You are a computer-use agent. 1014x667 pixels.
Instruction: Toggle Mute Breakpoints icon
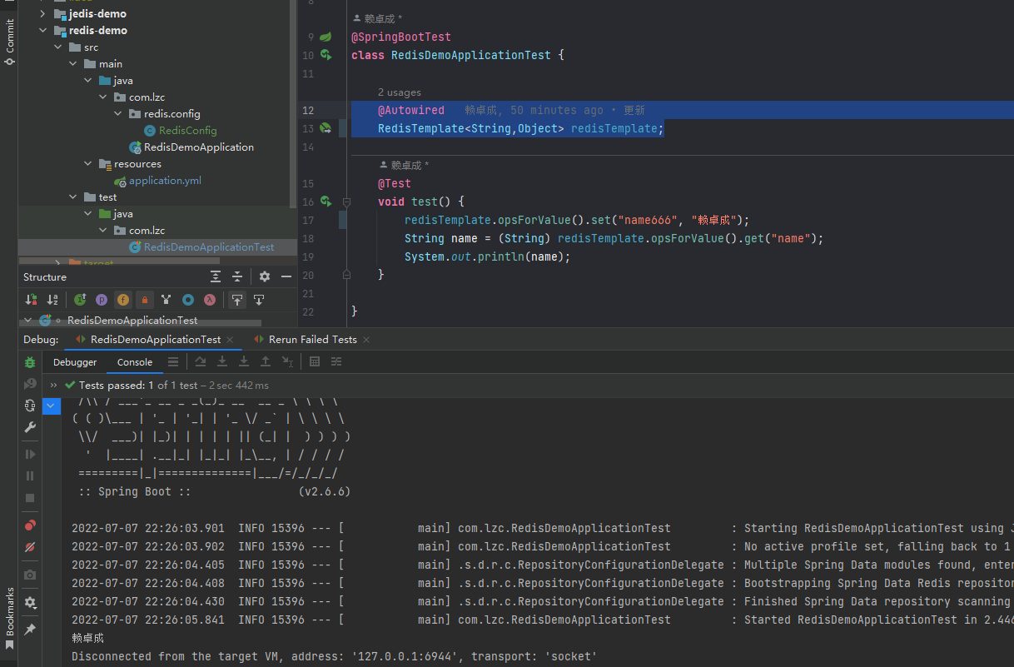[x=30, y=547]
